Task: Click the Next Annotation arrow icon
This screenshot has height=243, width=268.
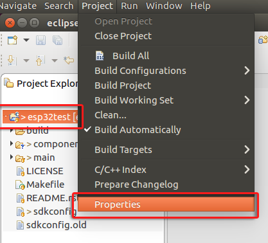Action: tap(12, 60)
